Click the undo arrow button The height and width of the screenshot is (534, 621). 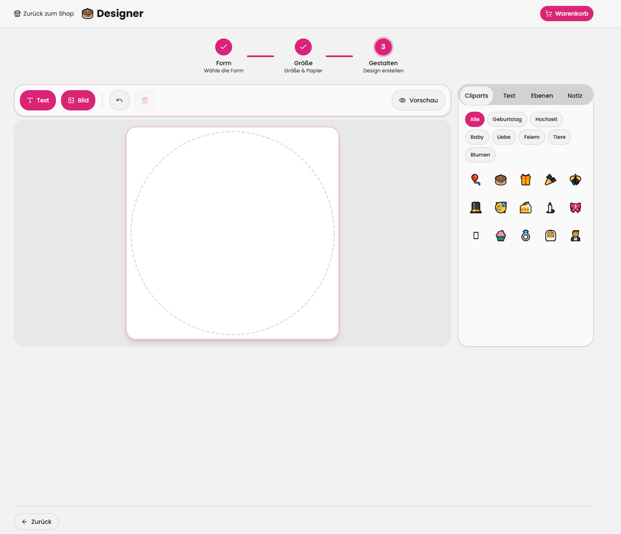(119, 101)
